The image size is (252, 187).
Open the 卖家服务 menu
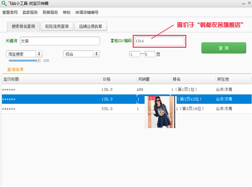[30, 12]
